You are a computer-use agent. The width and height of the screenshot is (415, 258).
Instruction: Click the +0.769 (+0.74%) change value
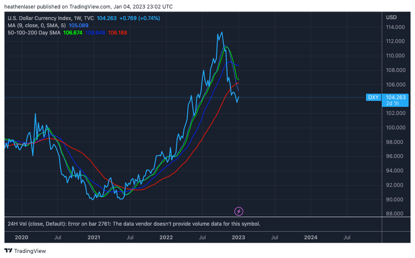pyautogui.click(x=140, y=18)
